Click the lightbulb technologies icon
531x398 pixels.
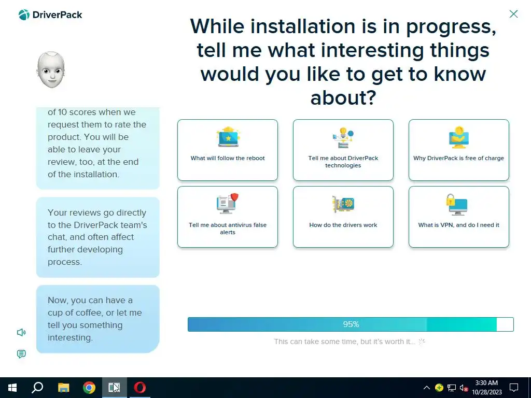click(343, 137)
